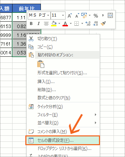125x157 pixels.
Task: Click the paste option clipboard icon
Action: (41, 64)
